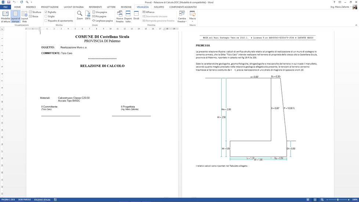Image resolution: width=359 pixels, height=202 pixels.
Task: Switch to the HOME tab
Action: (x=17, y=7)
